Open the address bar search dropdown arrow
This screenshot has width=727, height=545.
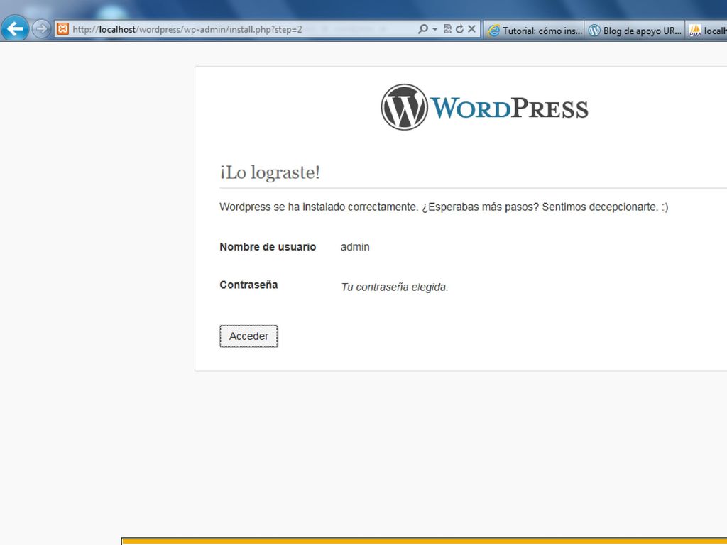(x=435, y=29)
